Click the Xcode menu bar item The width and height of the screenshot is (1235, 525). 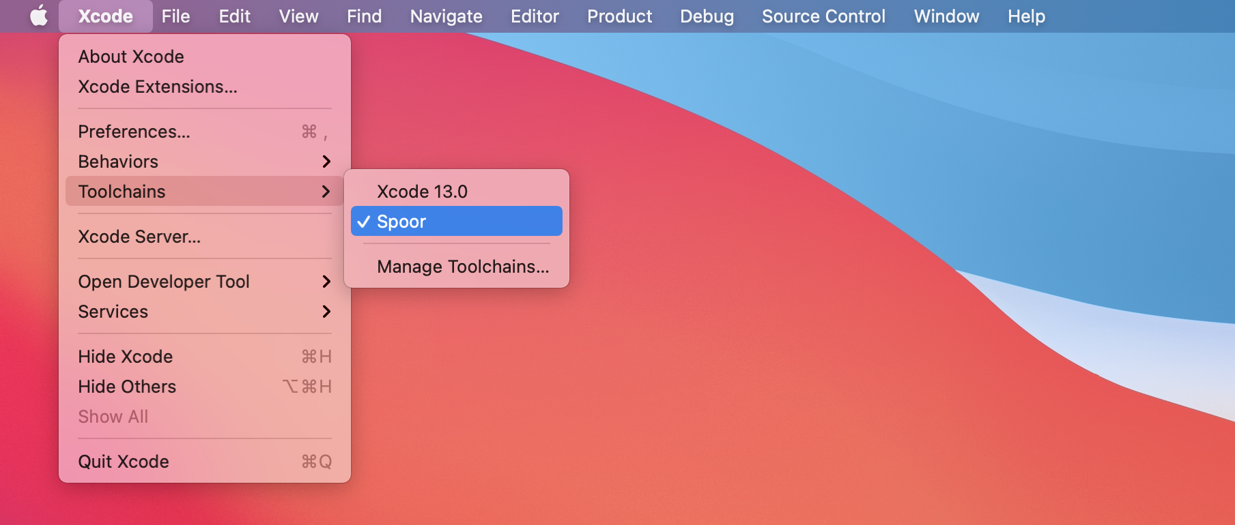(x=106, y=16)
